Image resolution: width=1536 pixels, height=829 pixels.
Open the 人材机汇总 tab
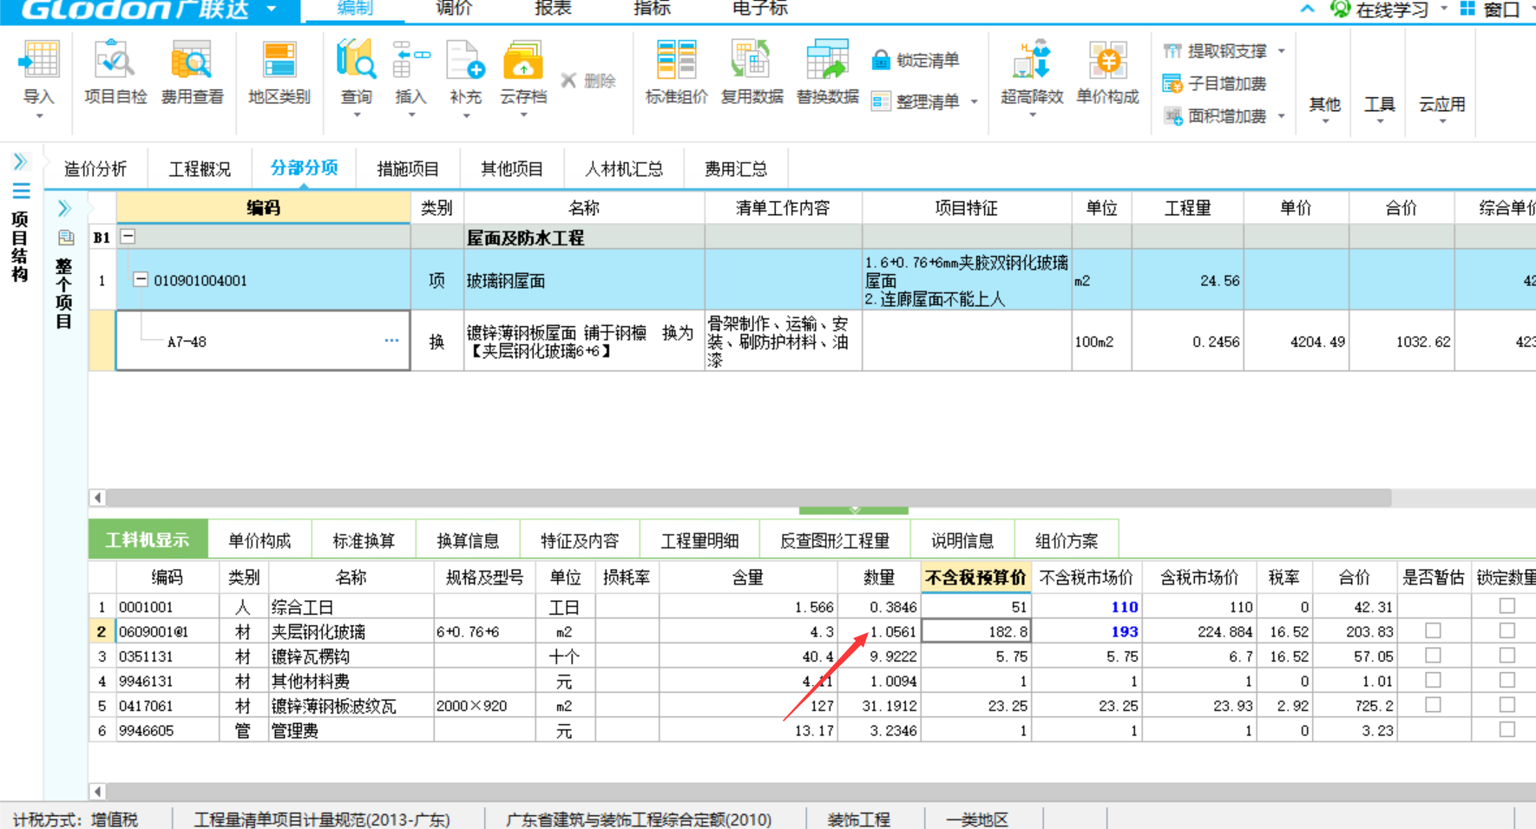click(624, 169)
